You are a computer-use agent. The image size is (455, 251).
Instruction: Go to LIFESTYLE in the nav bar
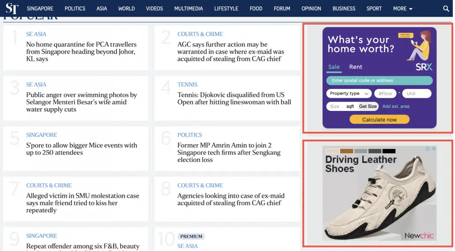pos(226,9)
